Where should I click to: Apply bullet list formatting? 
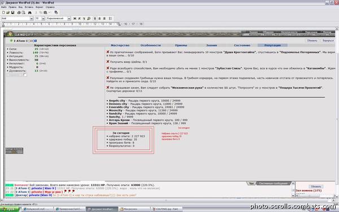click(x=110, y=19)
